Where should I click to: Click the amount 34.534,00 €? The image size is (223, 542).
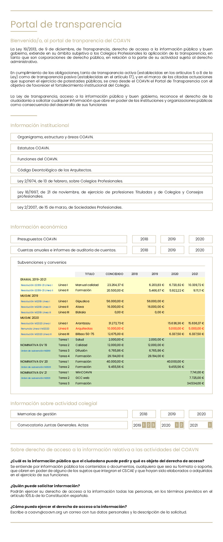[196, 383]
